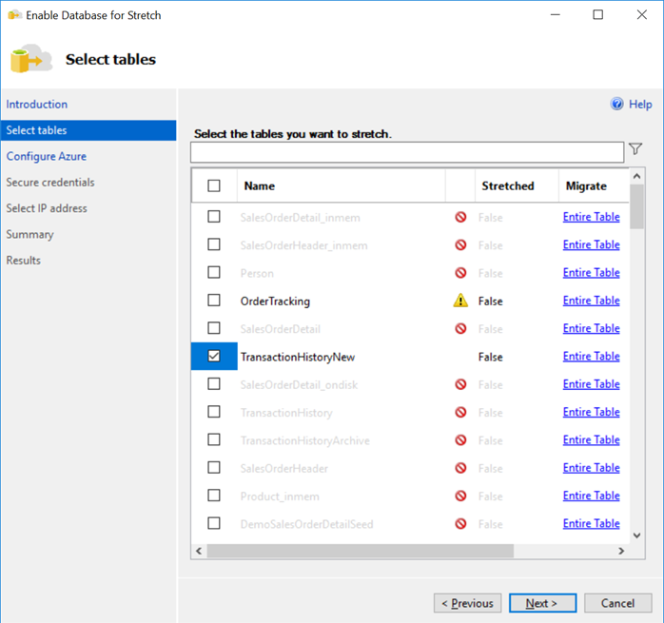Click the table filter text box
The height and width of the screenshot is (623, 664).
click(x=407, y=152)
